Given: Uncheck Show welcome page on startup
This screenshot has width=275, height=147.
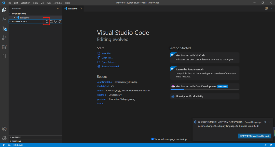Looking at the screenshot, I should pyautogui.click(x=153, y=139).
